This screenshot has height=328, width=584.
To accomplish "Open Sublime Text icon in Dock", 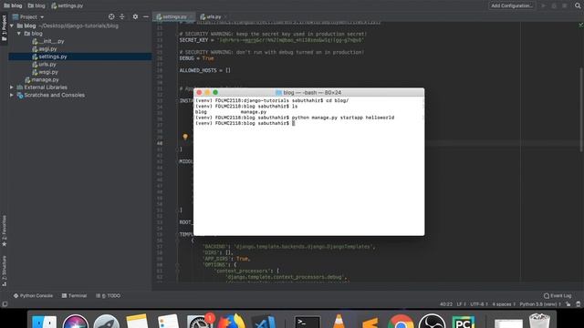I will [370, 322].
